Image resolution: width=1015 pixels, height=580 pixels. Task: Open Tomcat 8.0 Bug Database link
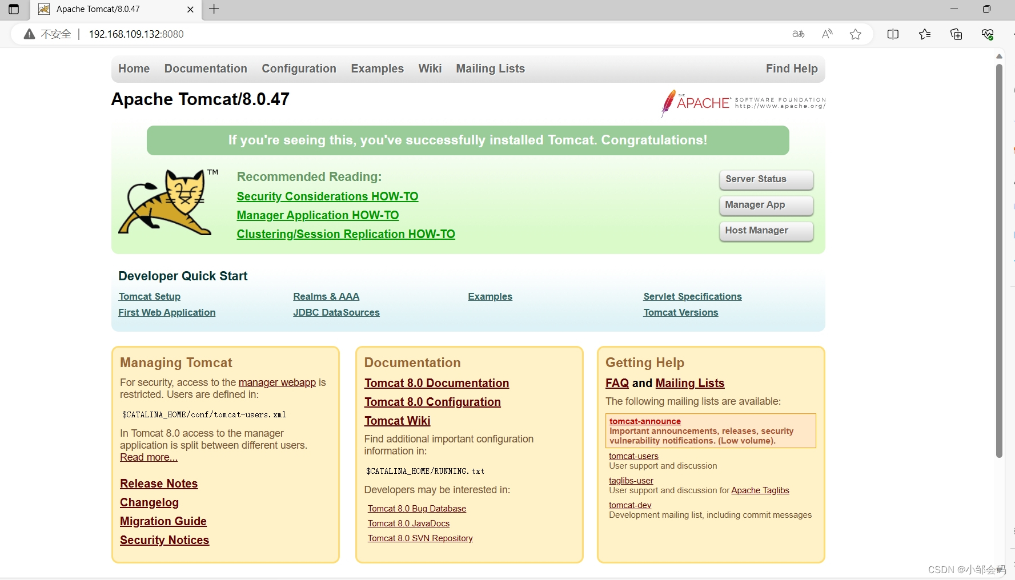tap(417, 509)
